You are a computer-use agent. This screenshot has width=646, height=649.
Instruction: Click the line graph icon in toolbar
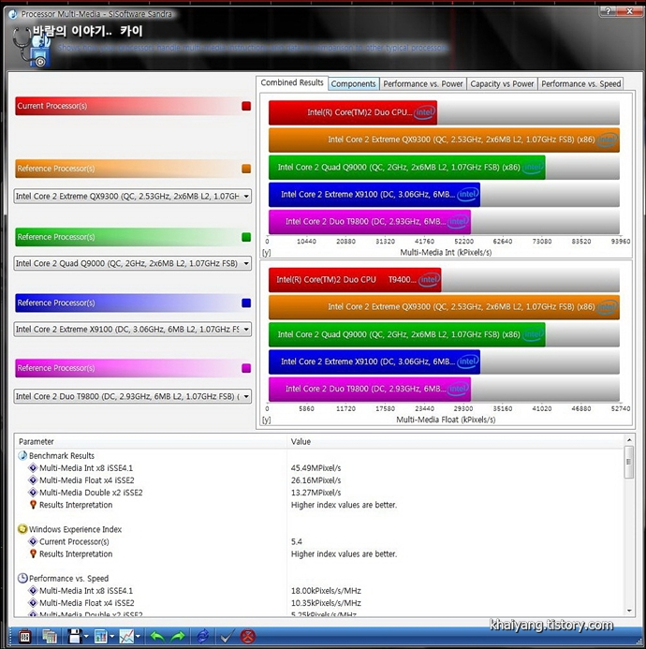[126, 636]
